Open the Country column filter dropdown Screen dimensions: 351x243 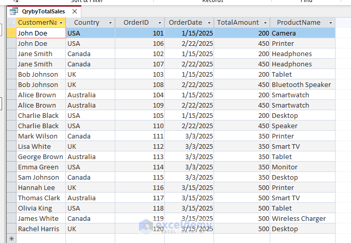pos(110,23)
